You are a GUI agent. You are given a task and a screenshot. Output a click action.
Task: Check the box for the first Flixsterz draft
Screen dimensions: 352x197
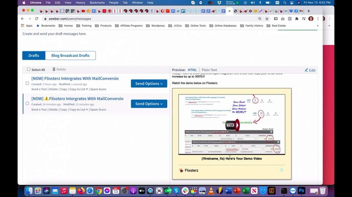27,83
